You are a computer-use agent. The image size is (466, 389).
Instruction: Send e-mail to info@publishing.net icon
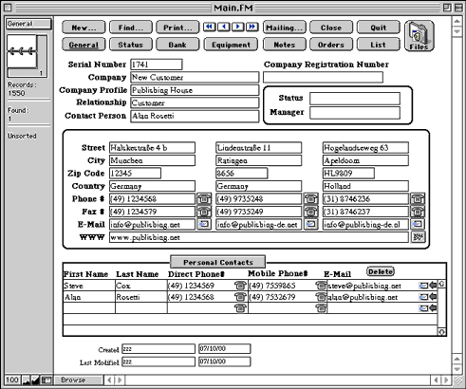pyautogui.click(x=204, y=224)
